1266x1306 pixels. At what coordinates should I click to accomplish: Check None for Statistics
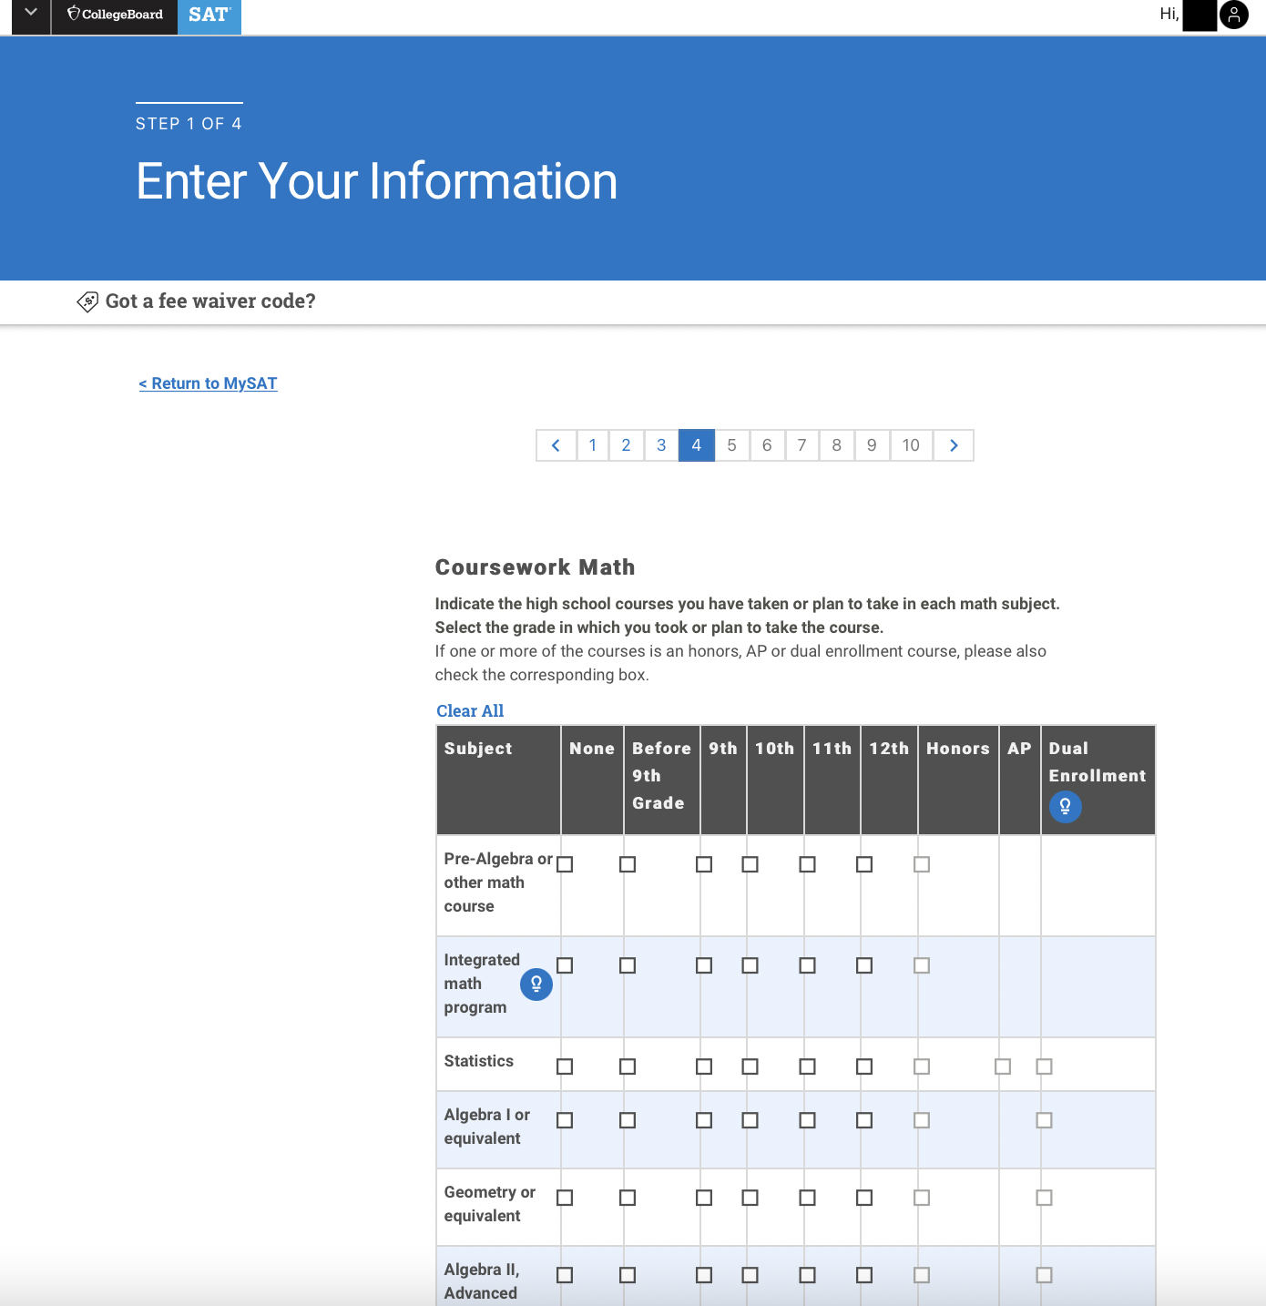point(565,1066)
